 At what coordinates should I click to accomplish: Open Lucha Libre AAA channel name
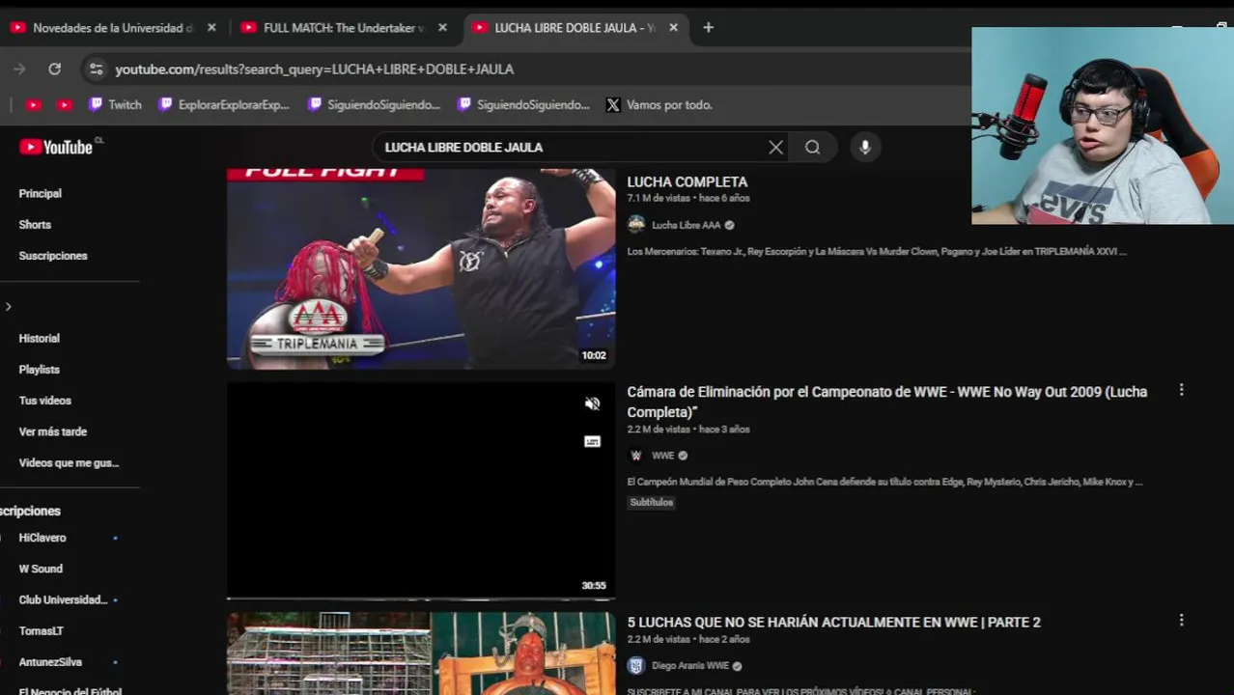click(x=686, y=225)
